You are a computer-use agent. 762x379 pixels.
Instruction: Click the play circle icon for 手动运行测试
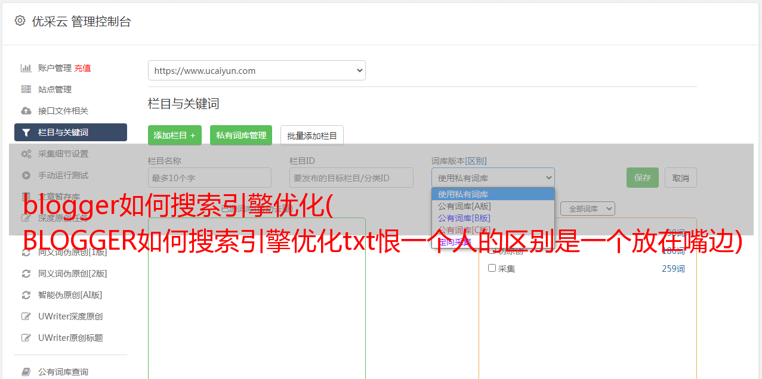pyautogui.click(x=26, y=175)
